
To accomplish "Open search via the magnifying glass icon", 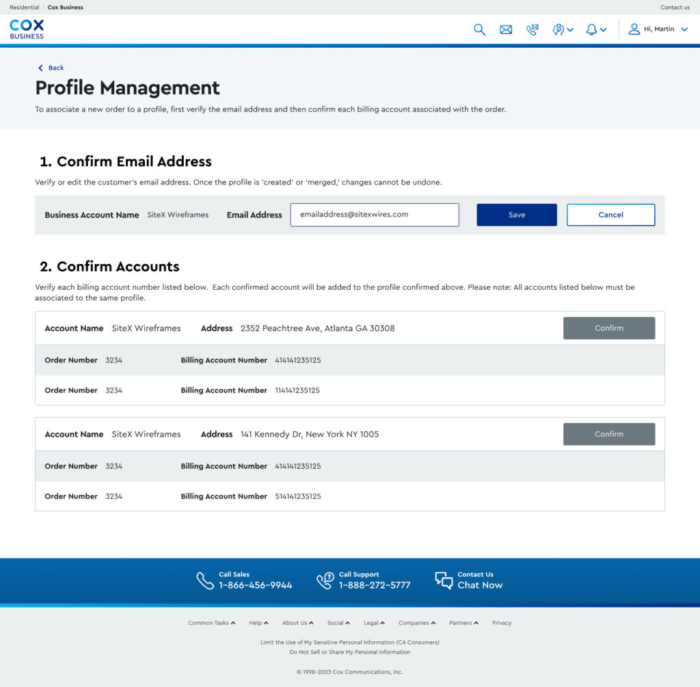I will pos(479,29).
